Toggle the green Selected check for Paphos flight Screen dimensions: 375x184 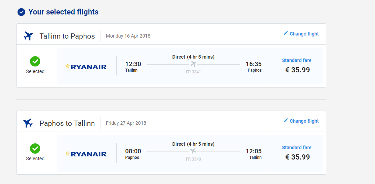click(x=35, y=149)
